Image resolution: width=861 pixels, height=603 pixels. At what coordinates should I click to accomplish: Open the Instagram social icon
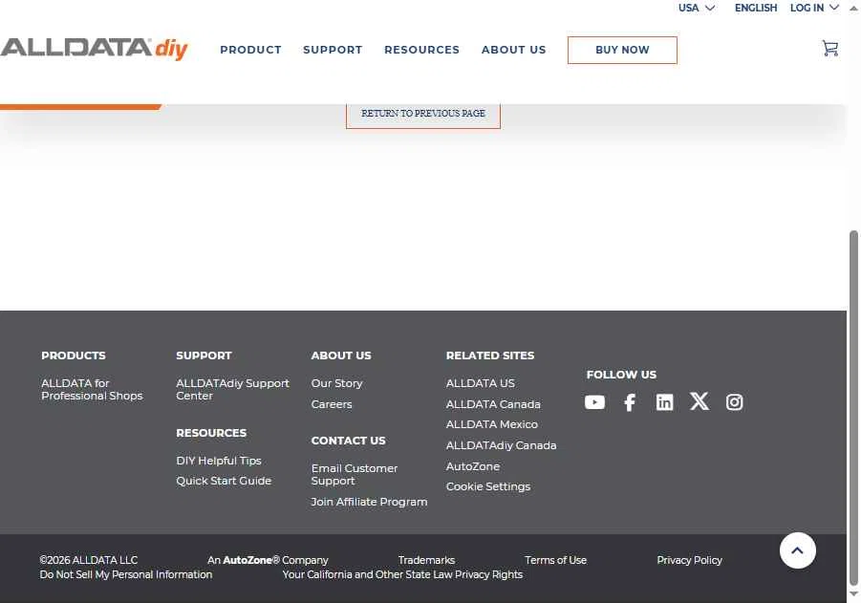click(x=734, y=402)
